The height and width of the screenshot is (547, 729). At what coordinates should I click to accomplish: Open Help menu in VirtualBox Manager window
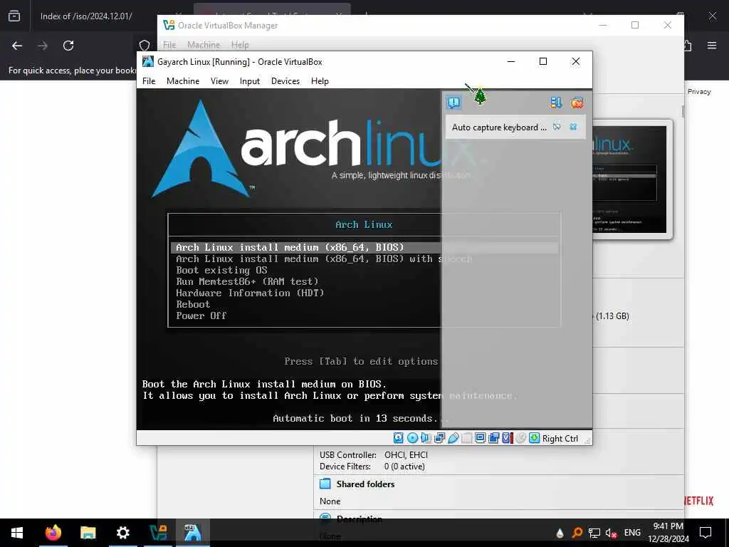(x=240, y=45)
